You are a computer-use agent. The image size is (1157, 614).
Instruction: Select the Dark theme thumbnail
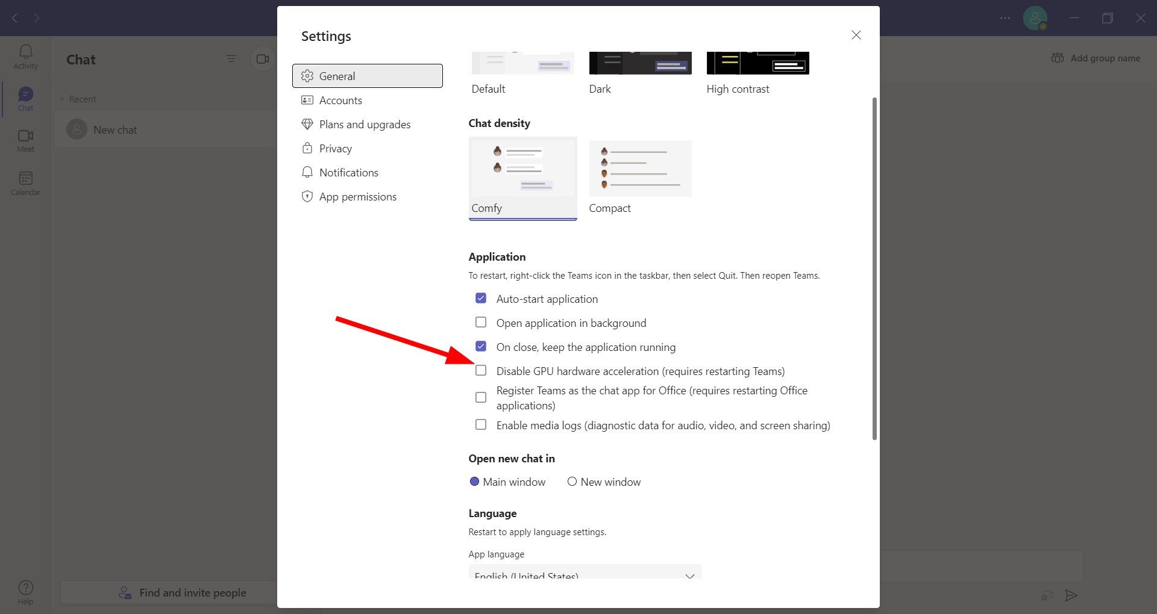tap(640, 63)
